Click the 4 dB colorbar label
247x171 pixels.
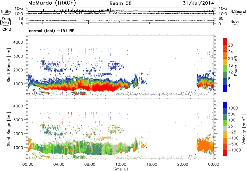tap(229, 86)
